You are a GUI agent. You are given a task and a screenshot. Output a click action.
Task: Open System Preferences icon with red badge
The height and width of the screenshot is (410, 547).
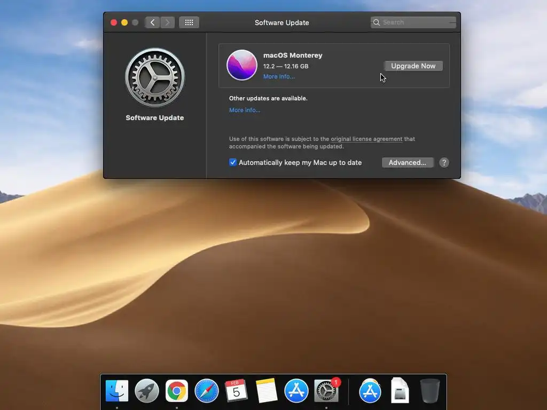pyautogui.click(x=326, y=390)
